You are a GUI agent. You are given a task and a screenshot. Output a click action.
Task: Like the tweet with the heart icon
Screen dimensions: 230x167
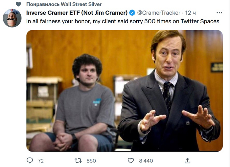(131, 160)
